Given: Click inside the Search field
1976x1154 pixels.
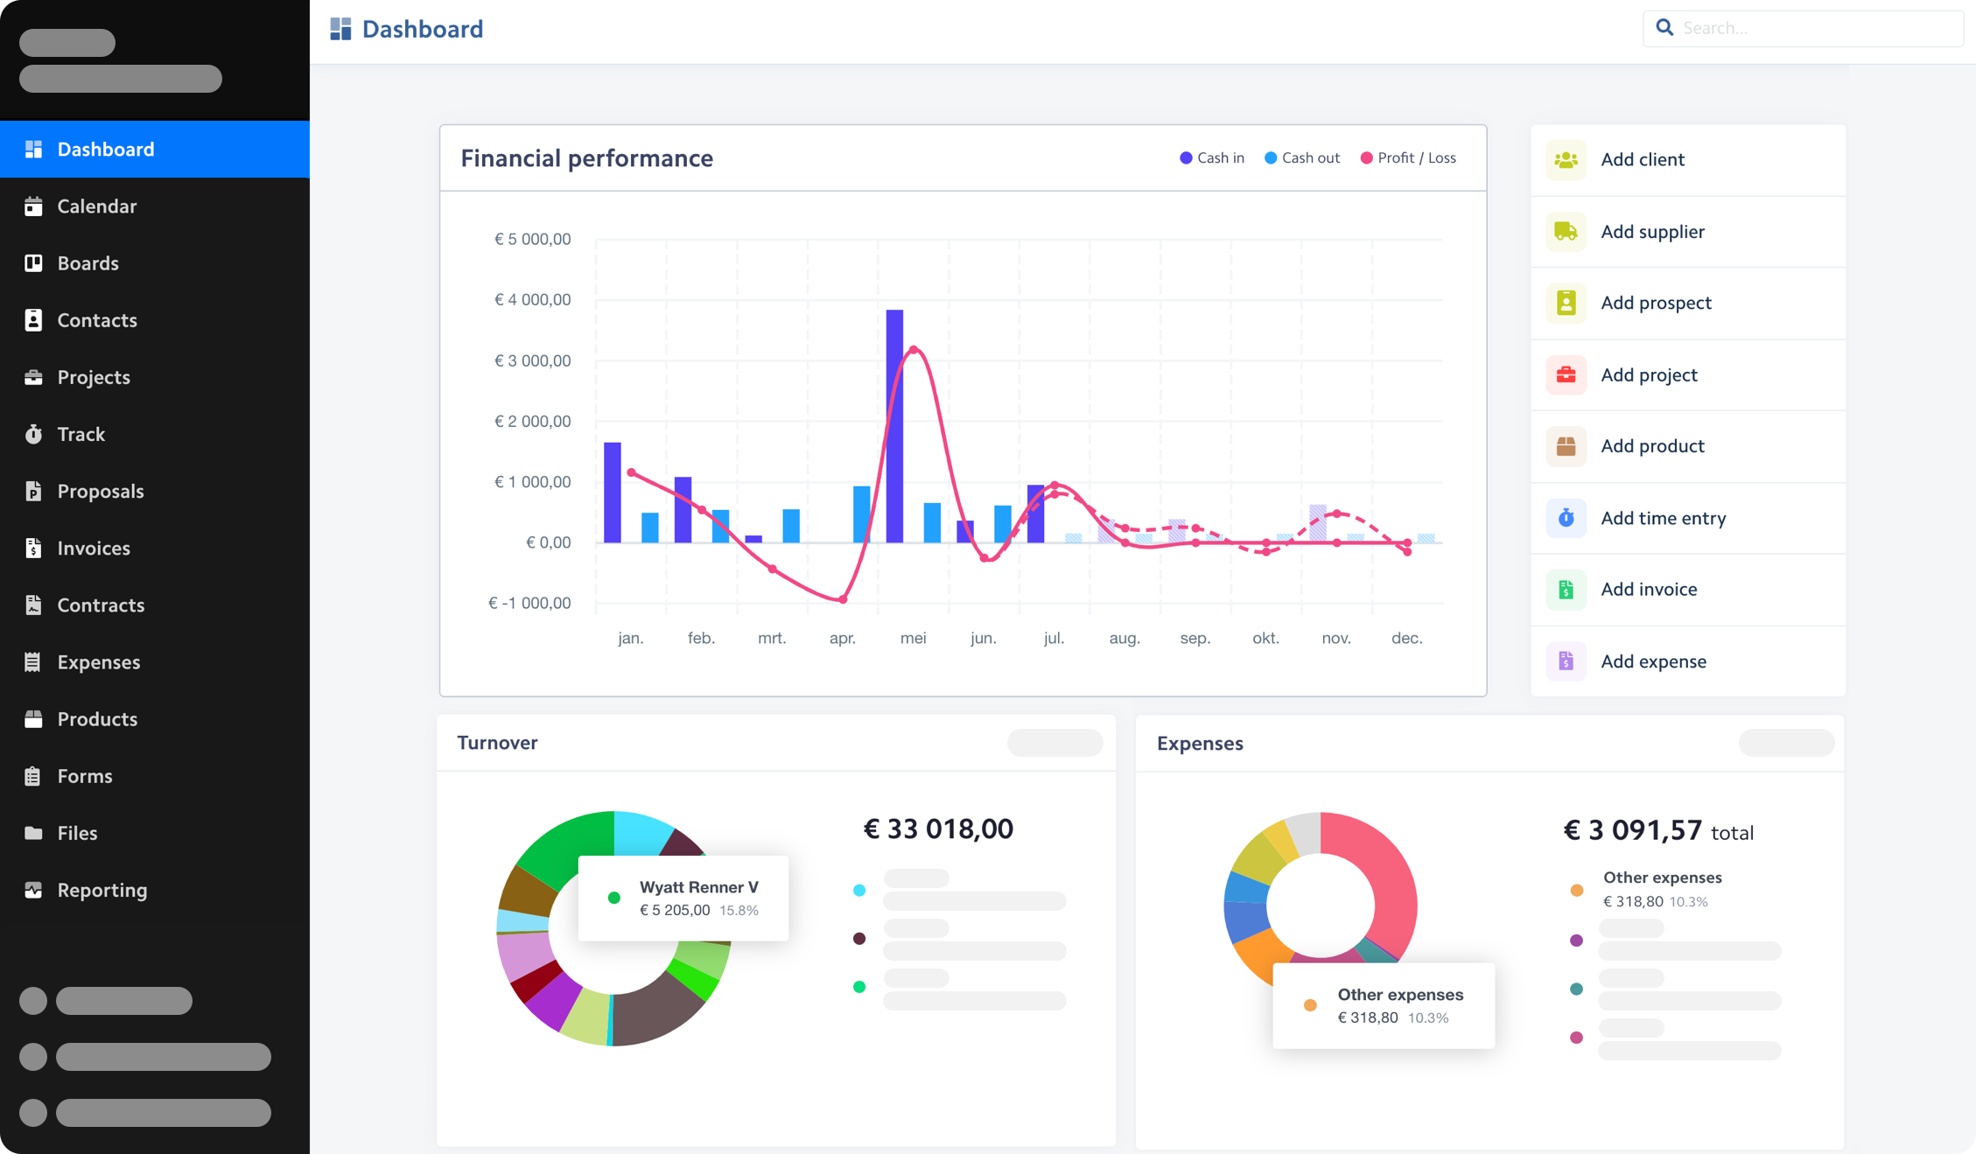Looking at the screenshot, I should click(1803, 27).
